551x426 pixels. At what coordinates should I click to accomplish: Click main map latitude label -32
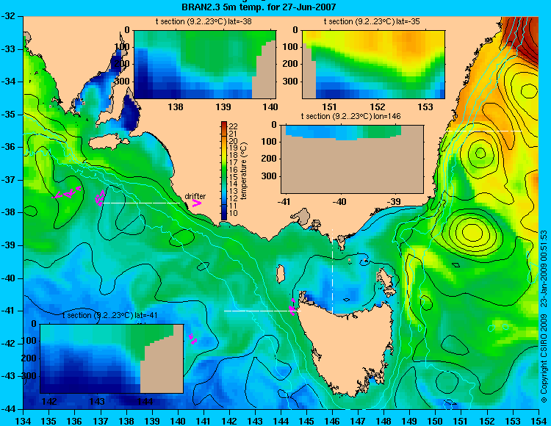coord(9,16)
